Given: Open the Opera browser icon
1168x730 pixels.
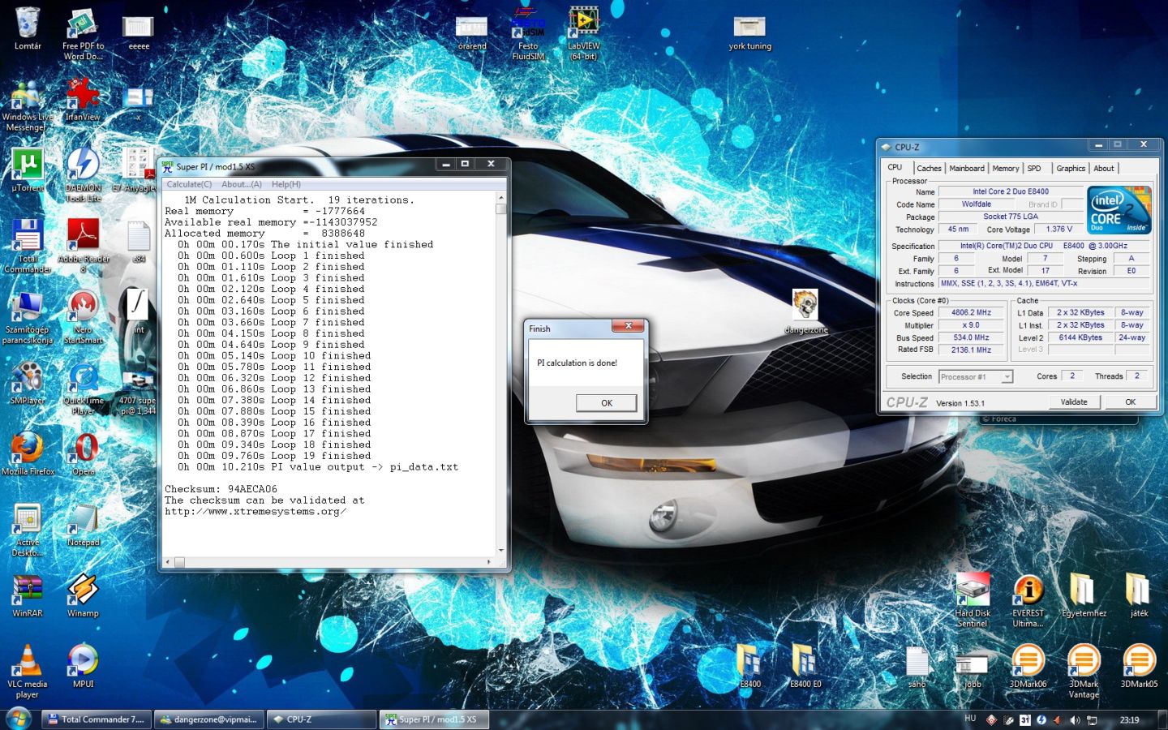Looking at the screenshot, I should [x=84, y=449].
